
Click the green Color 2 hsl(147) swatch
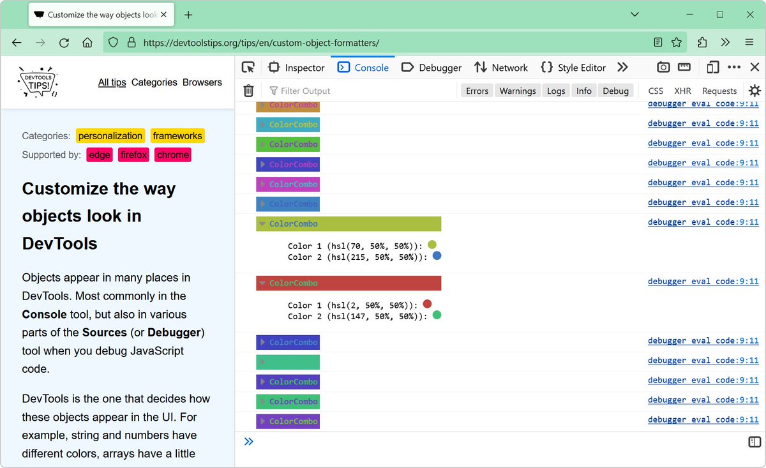coord(437,315)
